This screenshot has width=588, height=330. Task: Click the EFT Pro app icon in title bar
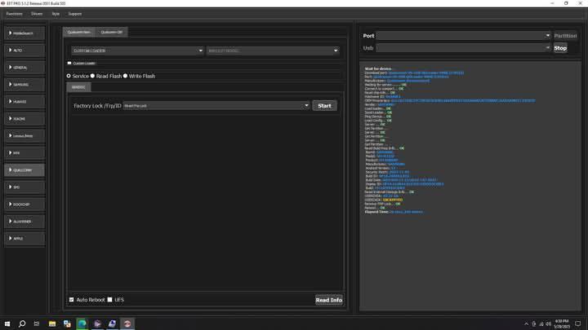[3, 3]
